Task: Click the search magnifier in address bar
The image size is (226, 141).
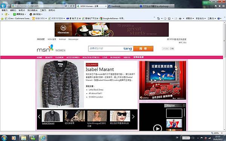Action: (66, 6)
